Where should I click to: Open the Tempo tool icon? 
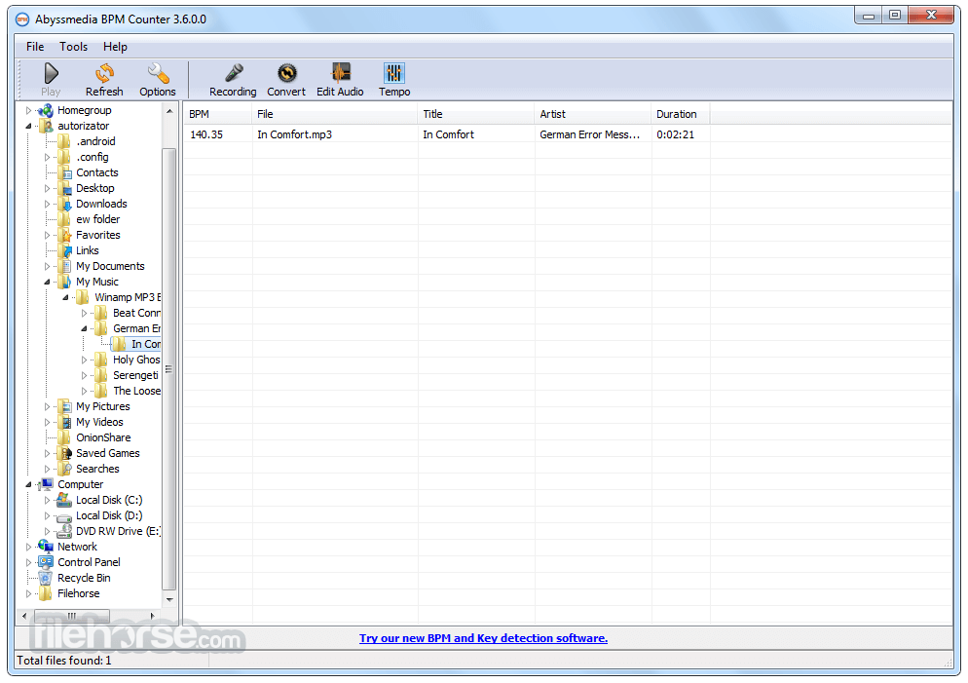393,73
